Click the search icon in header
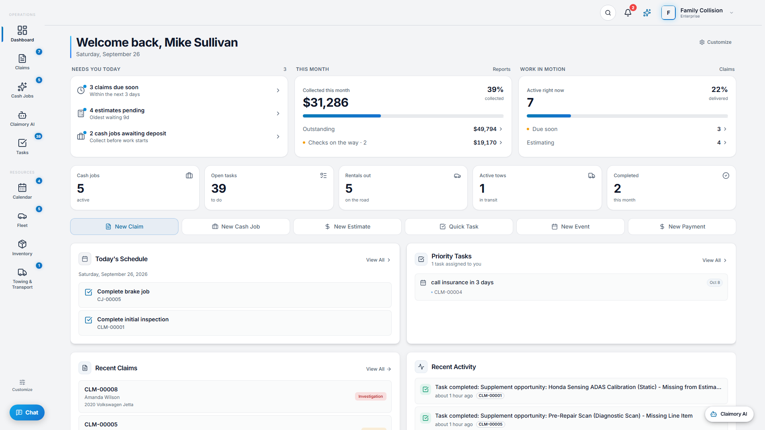This screenshot has height=430, width=765. click(x=608, y=13)
